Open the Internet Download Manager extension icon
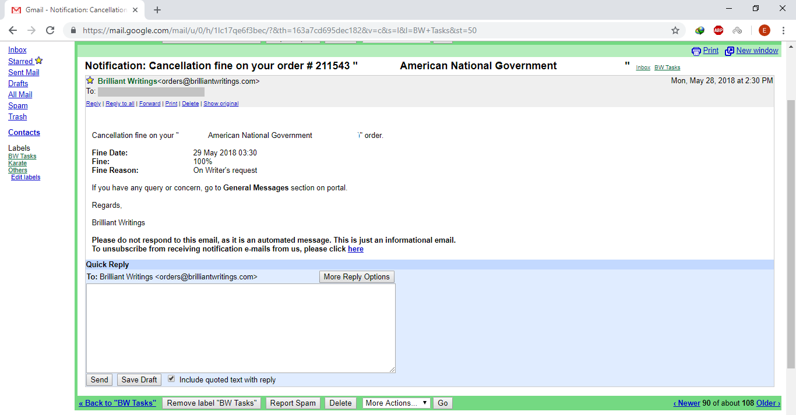 tap(700, 30)
